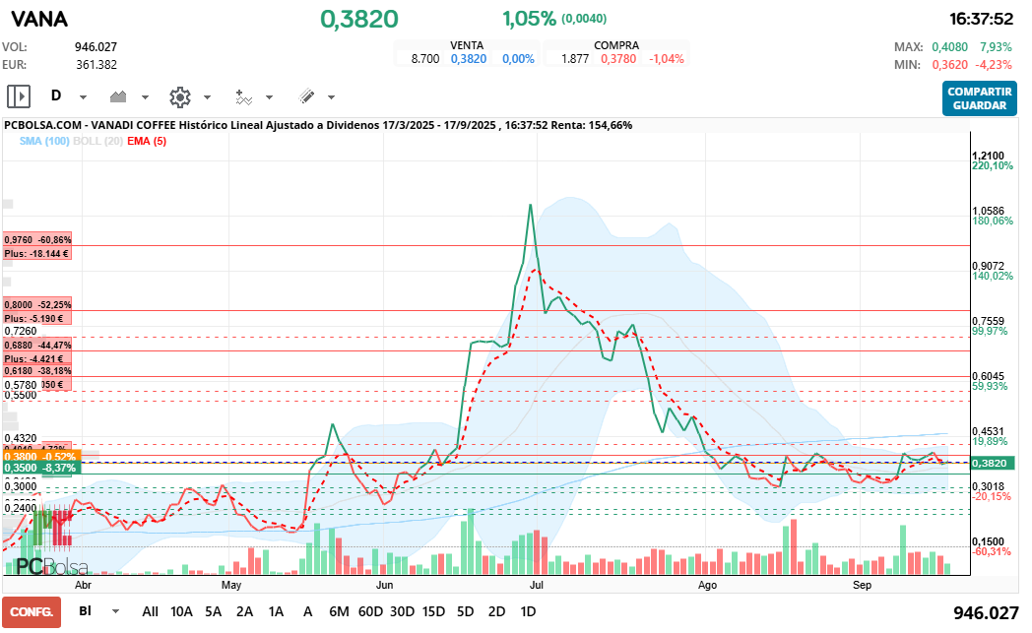Click the Plus: -5.190 € label

[37, 319]
